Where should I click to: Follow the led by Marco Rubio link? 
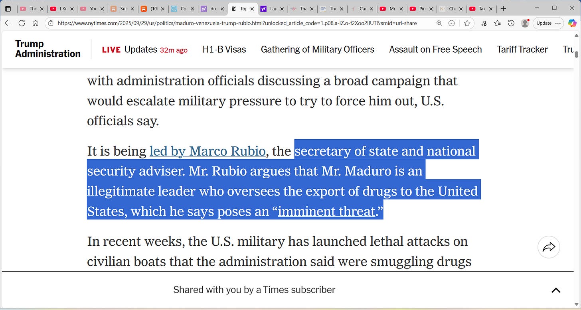207,151
